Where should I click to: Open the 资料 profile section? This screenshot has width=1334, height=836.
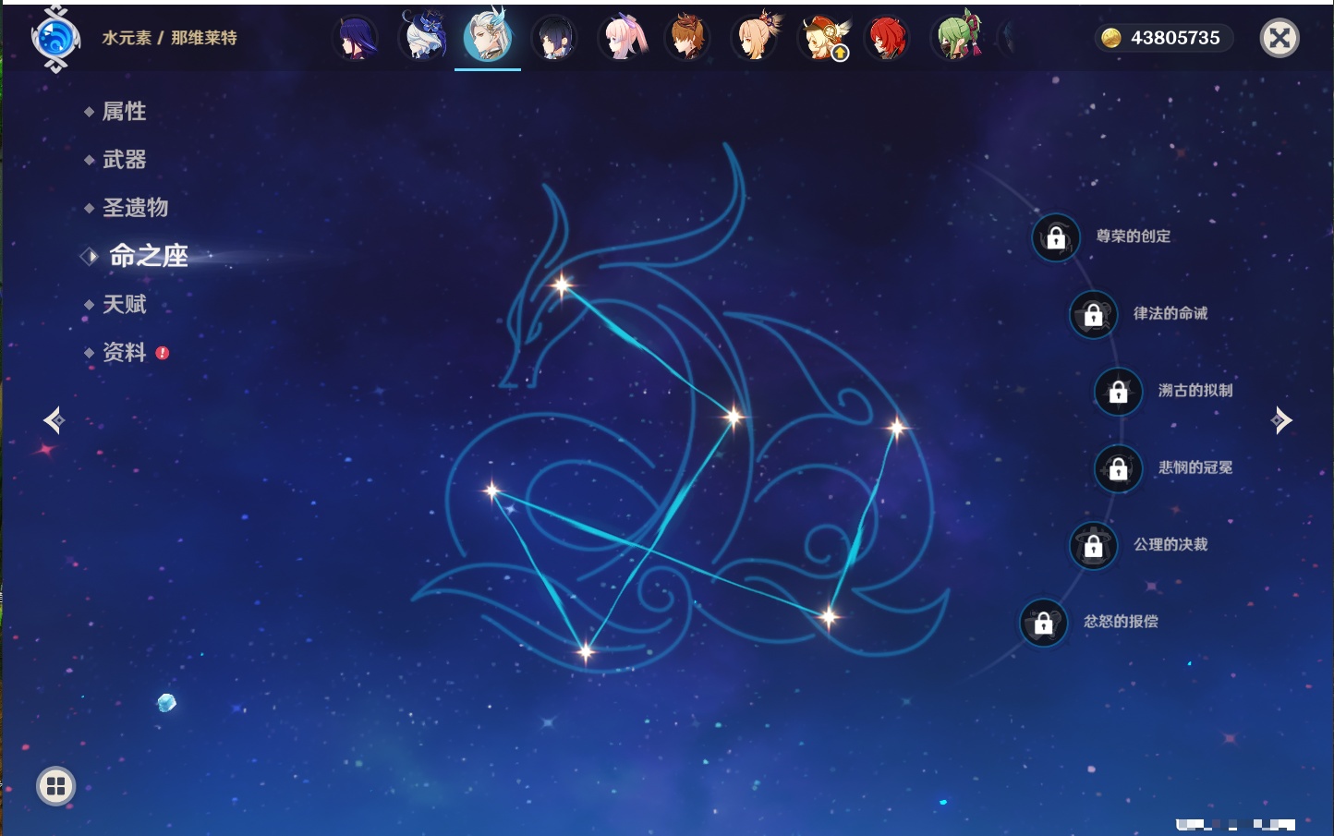coord(123,352)
